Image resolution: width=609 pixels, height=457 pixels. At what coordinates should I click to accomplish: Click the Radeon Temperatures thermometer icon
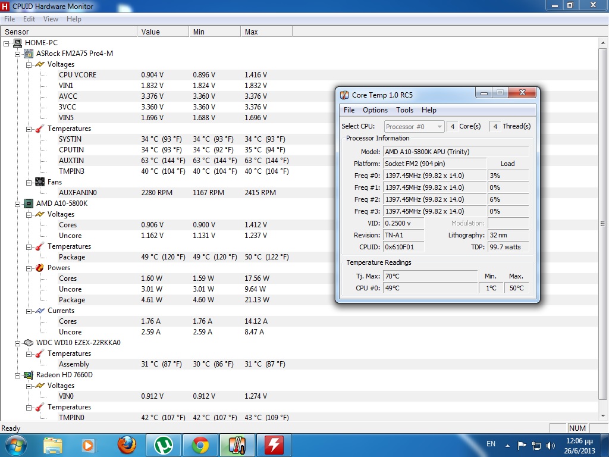tap(40, 407)
